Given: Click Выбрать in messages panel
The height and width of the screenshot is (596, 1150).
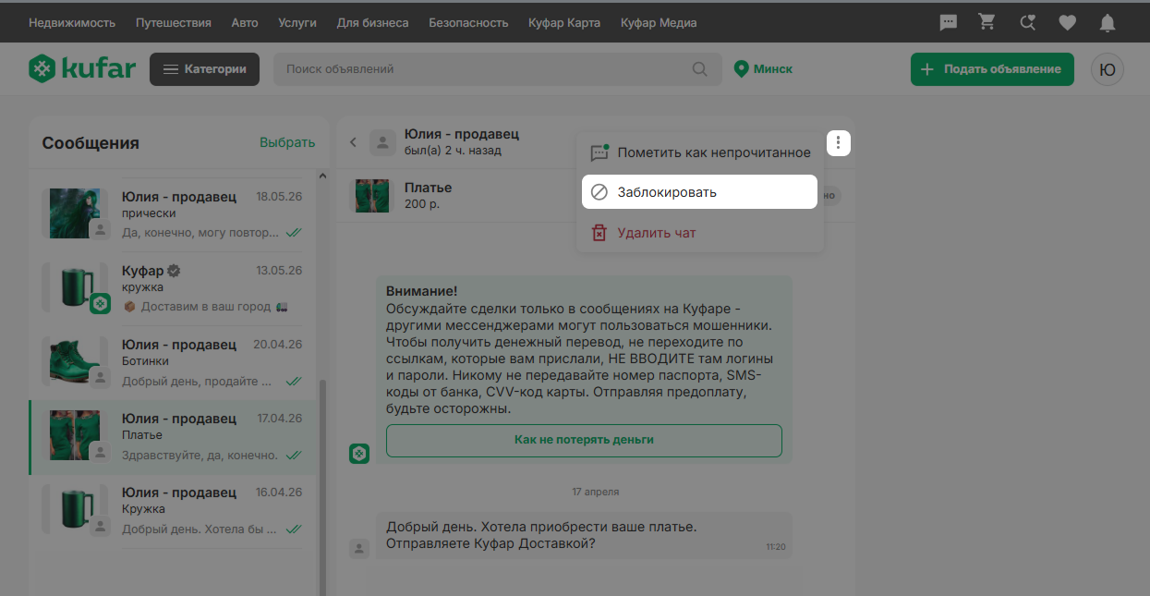Looking at the screenshot, I should 287,142.
